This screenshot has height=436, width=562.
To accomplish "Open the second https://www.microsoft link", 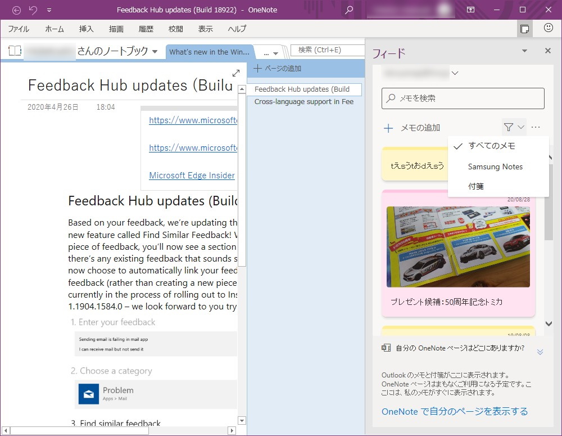I will [193, 148].
